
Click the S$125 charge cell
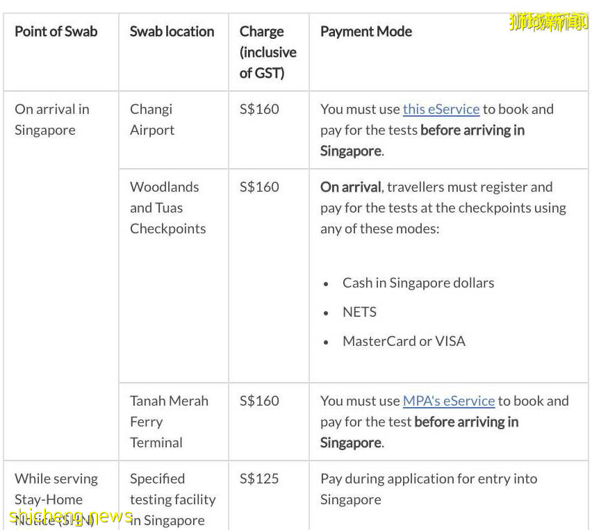[x=259, y=479]
